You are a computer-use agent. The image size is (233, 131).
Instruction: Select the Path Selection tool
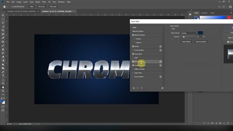point(3,80)
